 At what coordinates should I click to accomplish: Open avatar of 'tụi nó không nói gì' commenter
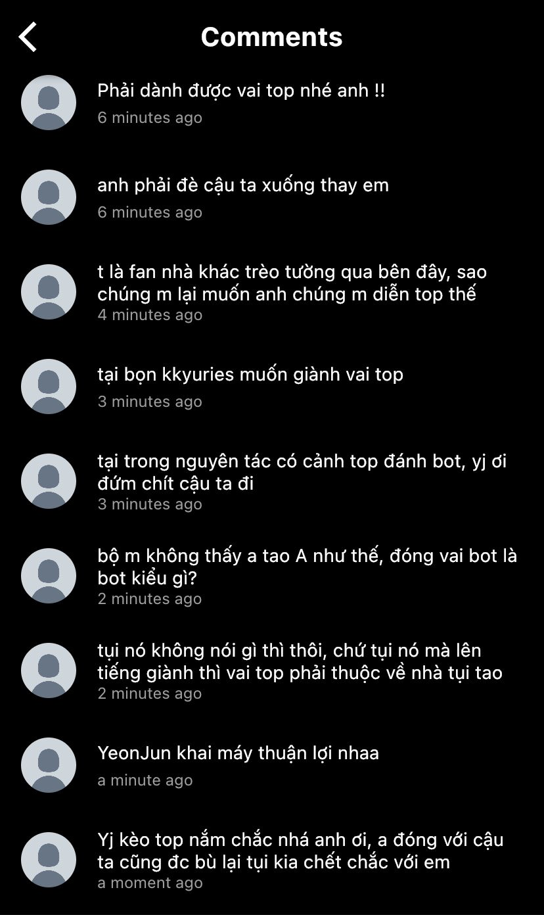click(49, 670)
